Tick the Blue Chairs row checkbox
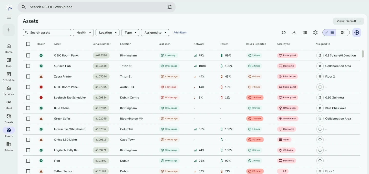Image resolution: width=369 pixels, height=174 pixels. [x=28, y=108]
